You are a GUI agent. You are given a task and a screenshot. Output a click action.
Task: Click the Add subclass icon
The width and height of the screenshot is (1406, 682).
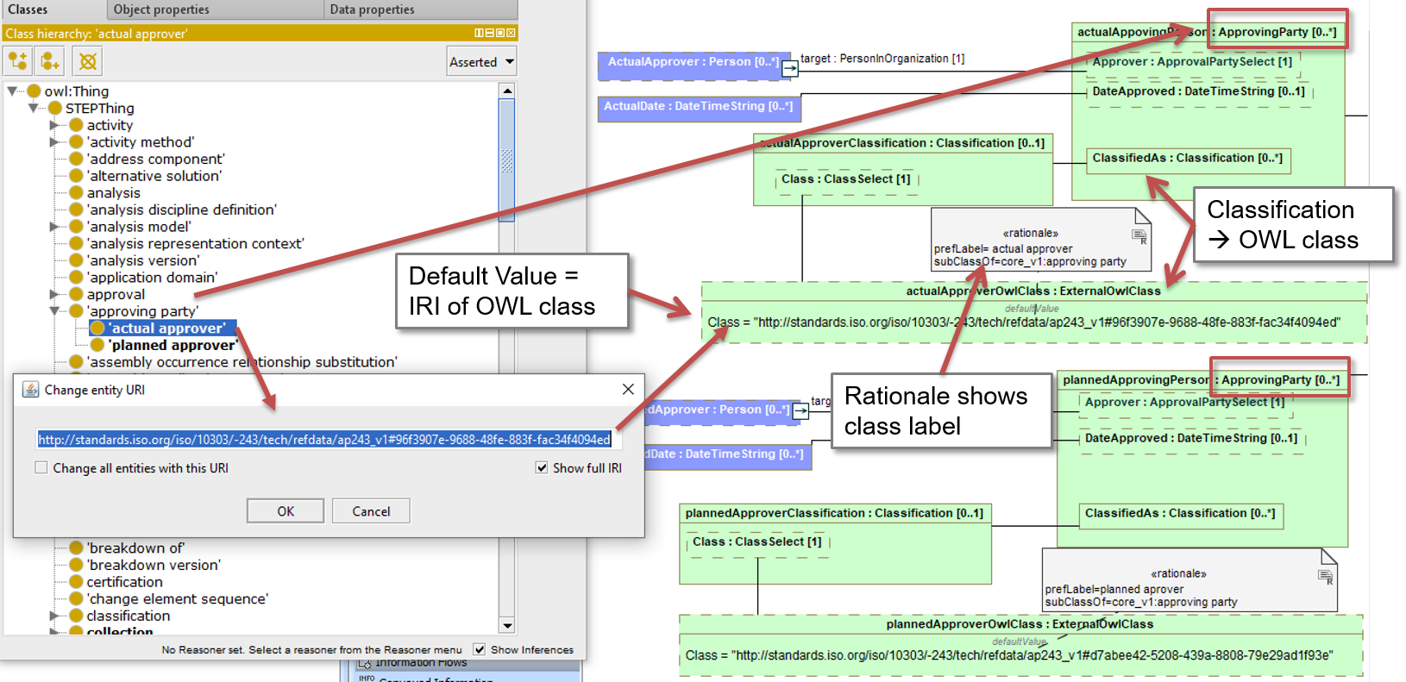coord(18,61)
